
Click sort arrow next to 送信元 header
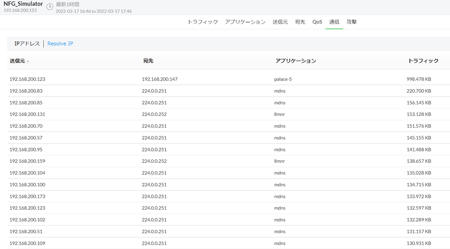point(28,62)
